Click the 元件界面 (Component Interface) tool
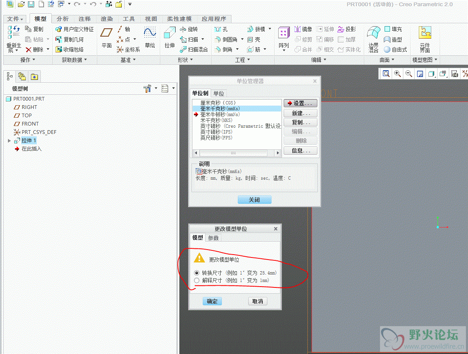The width and height of the screenshot is (468, 354). (x=425, y=39)
